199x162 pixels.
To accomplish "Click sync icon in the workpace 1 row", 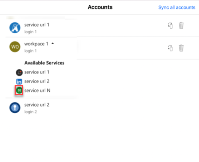I will coord(170,48).
